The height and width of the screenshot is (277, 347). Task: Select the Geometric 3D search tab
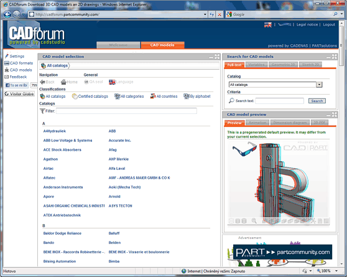coord(284,65)
